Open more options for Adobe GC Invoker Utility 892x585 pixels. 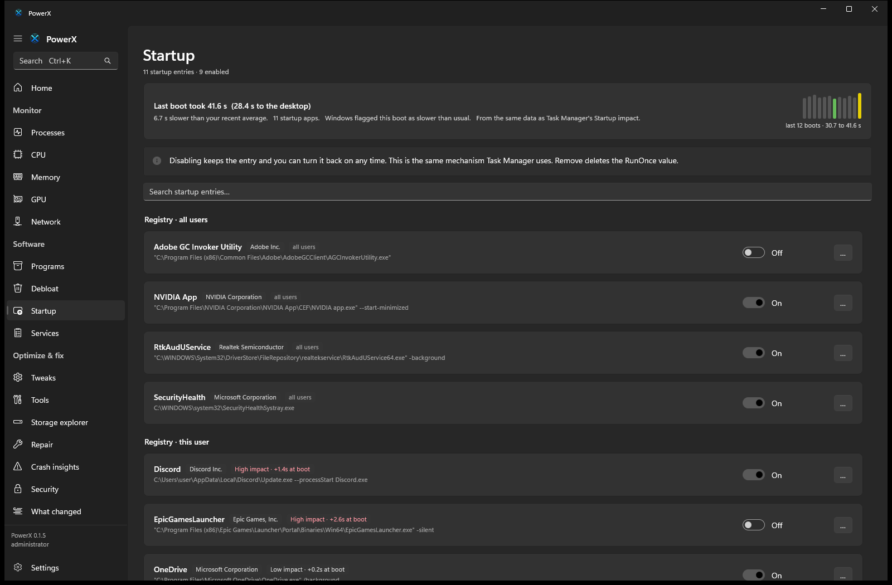(843, 253)
